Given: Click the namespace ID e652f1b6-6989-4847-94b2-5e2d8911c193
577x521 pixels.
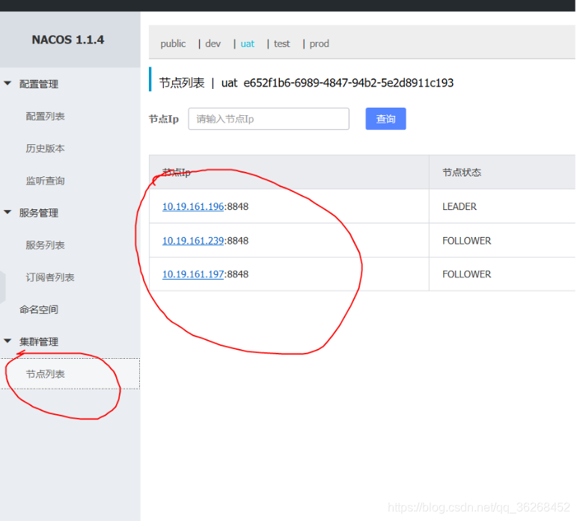Looking at the screenshot, I should tap(349, 83).
